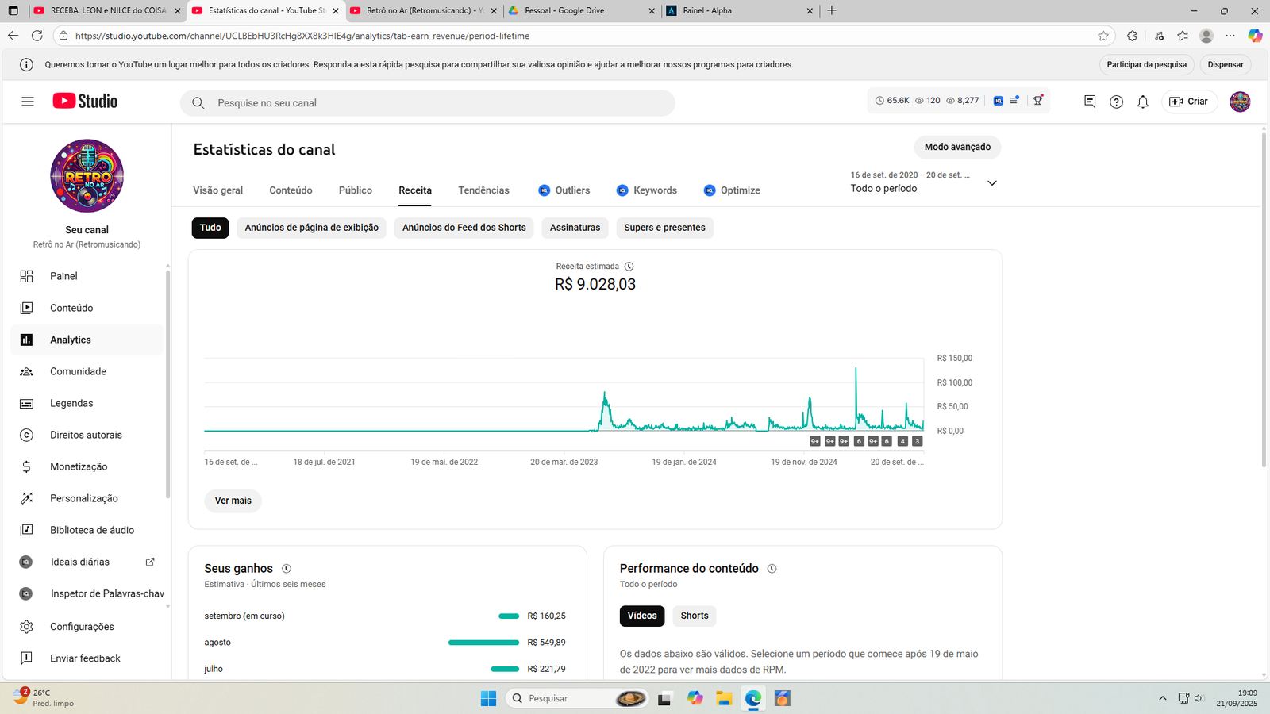
Task: Filter by Anúncios do Feed dos Shorts
Action: [464, 228]
